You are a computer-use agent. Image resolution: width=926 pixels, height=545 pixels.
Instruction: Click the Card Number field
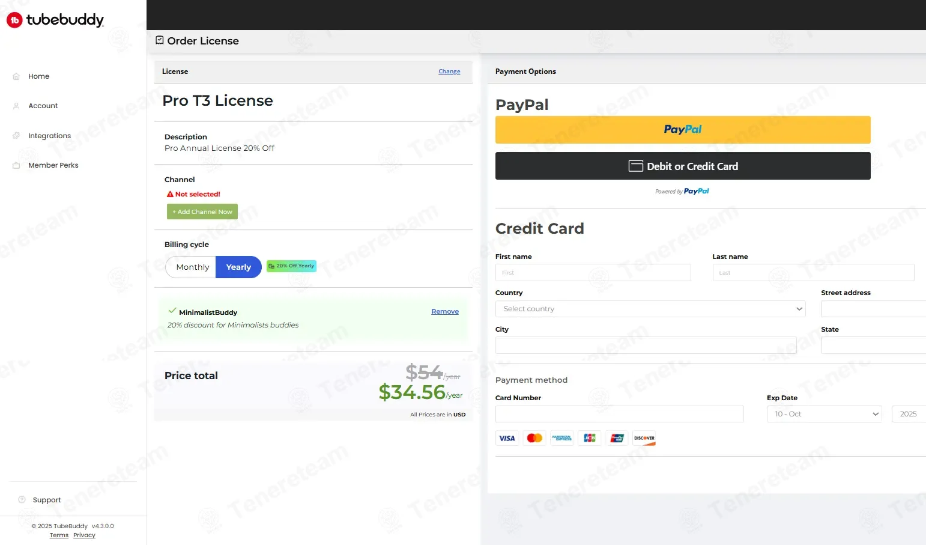(620, 414)
